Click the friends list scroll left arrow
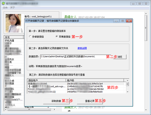151x115 pixels. pos(6,109)
